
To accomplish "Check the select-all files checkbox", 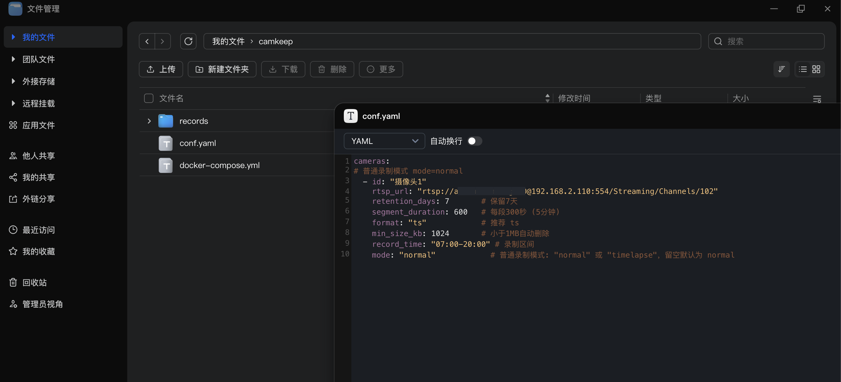I will coord(148,98).
